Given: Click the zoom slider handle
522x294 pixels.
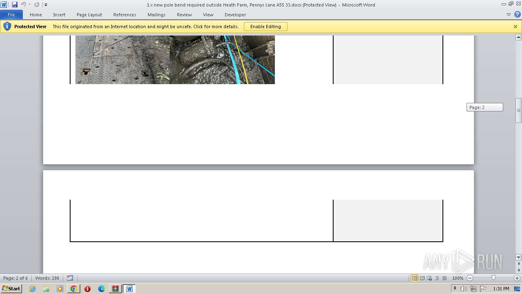Looking at the screenshot, I should click(x=493, y=278).
